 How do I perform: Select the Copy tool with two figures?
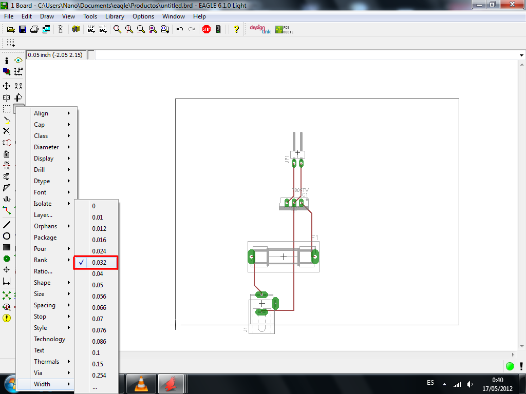(x=18, y=86)
